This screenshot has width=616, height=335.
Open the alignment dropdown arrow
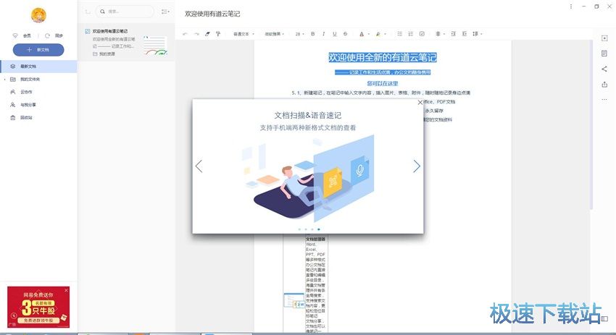(x=444, y=34)
